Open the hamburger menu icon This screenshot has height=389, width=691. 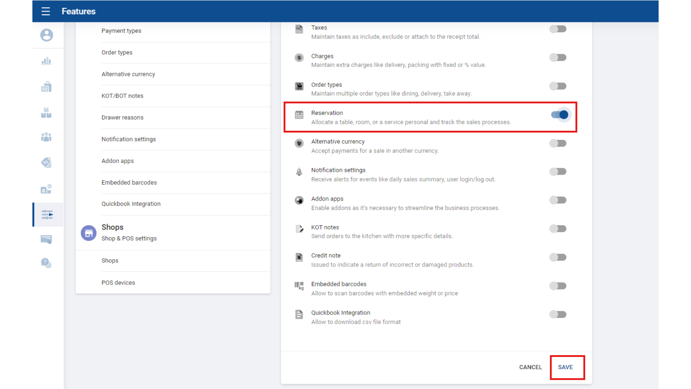[46, 11]
